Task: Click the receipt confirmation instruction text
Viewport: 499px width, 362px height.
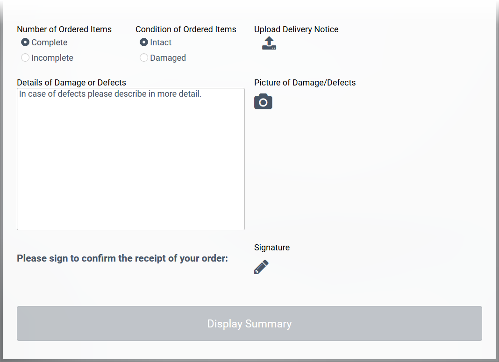Action: point(122,258)
